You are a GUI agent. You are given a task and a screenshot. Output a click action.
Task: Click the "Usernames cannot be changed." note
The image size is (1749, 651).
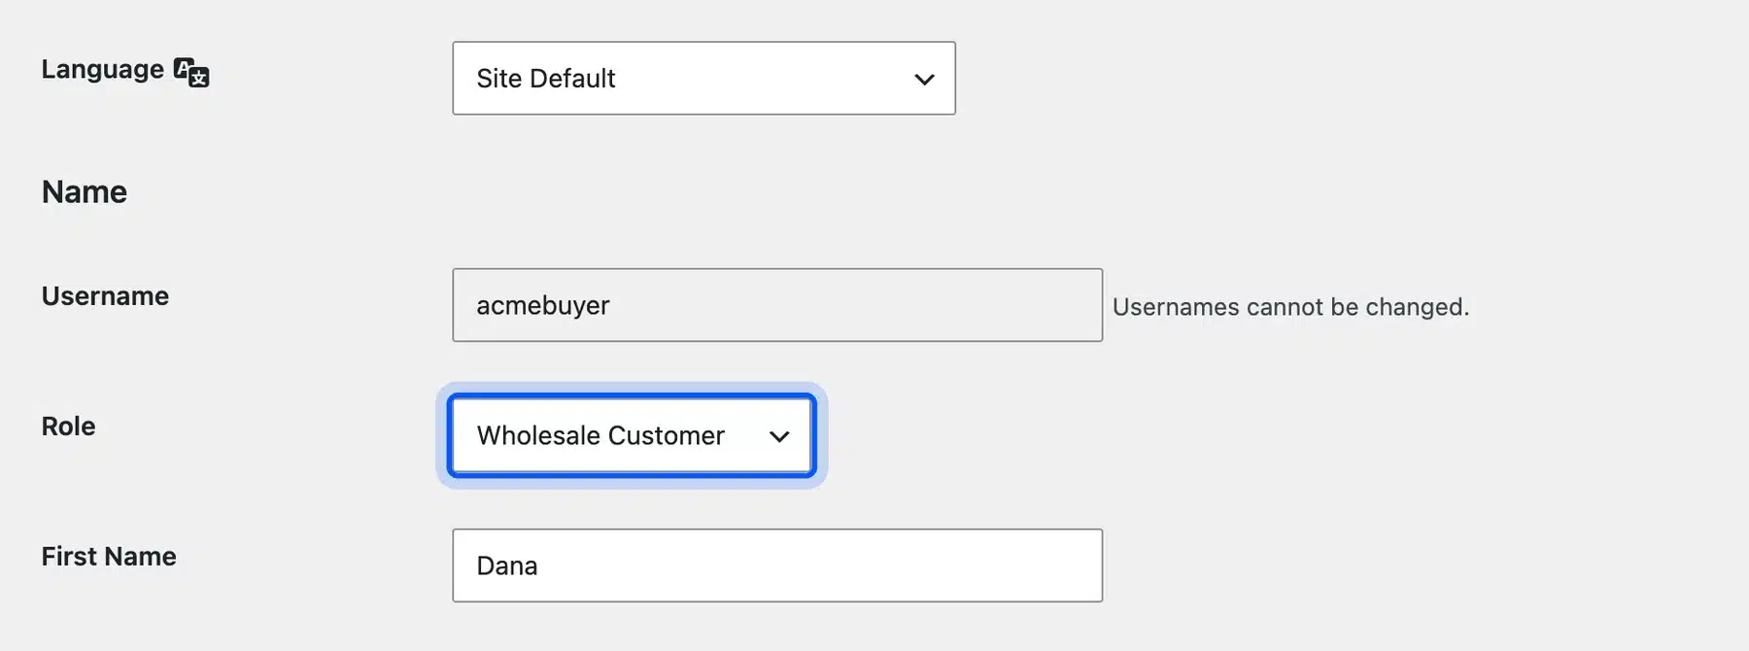[x=1290, y=307]
